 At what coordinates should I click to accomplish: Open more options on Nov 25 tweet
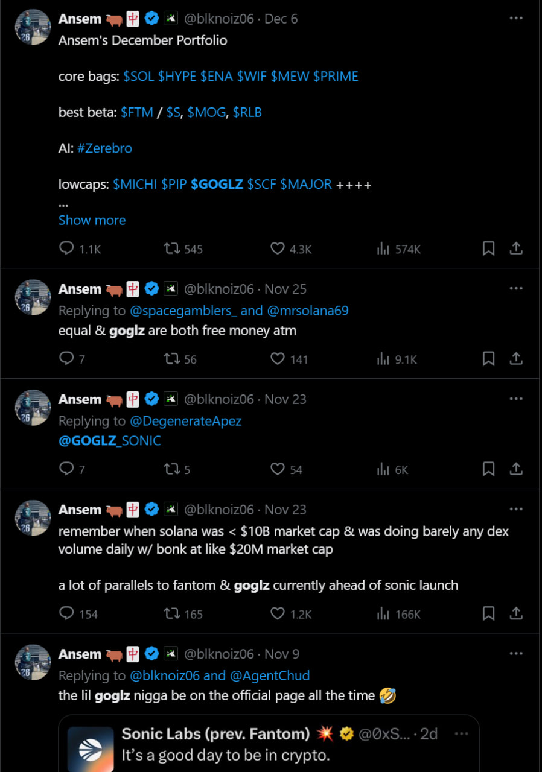point(516,289)
